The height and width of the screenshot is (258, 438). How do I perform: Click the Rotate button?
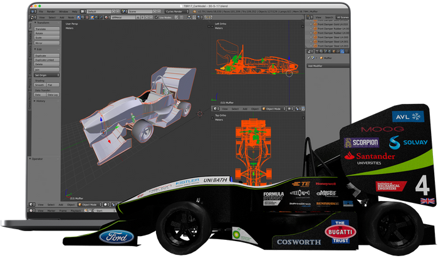[47, 33]
